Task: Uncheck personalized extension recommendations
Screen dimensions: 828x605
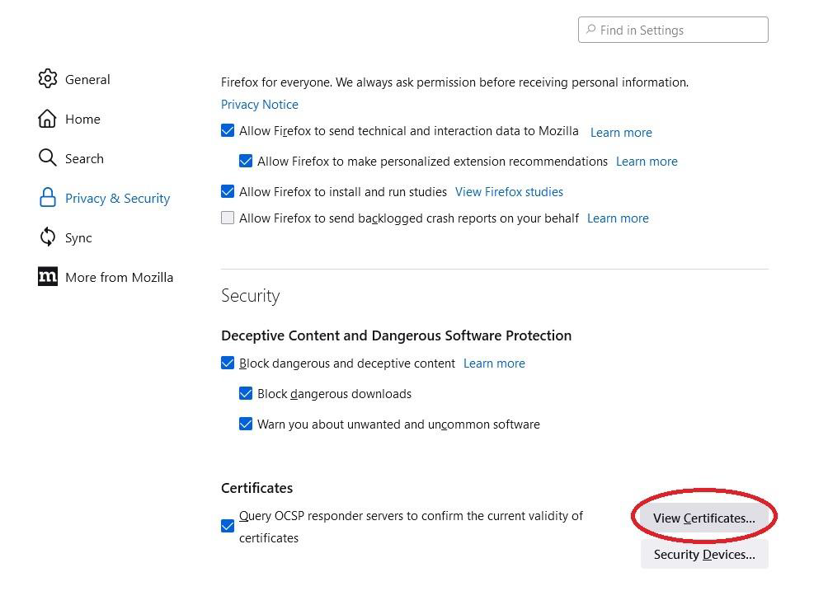Action: click(246, 161)
